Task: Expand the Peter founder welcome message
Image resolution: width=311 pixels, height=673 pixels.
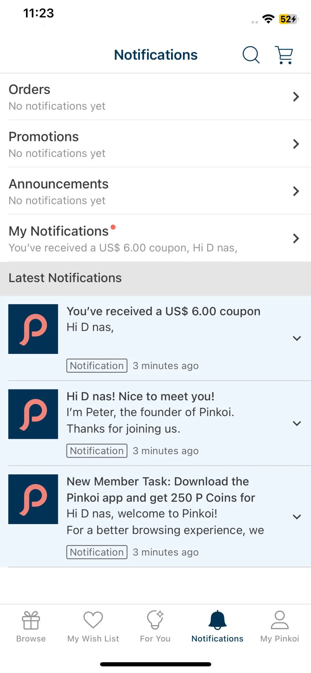Action: pyautogui.click(x=297, y=423)
